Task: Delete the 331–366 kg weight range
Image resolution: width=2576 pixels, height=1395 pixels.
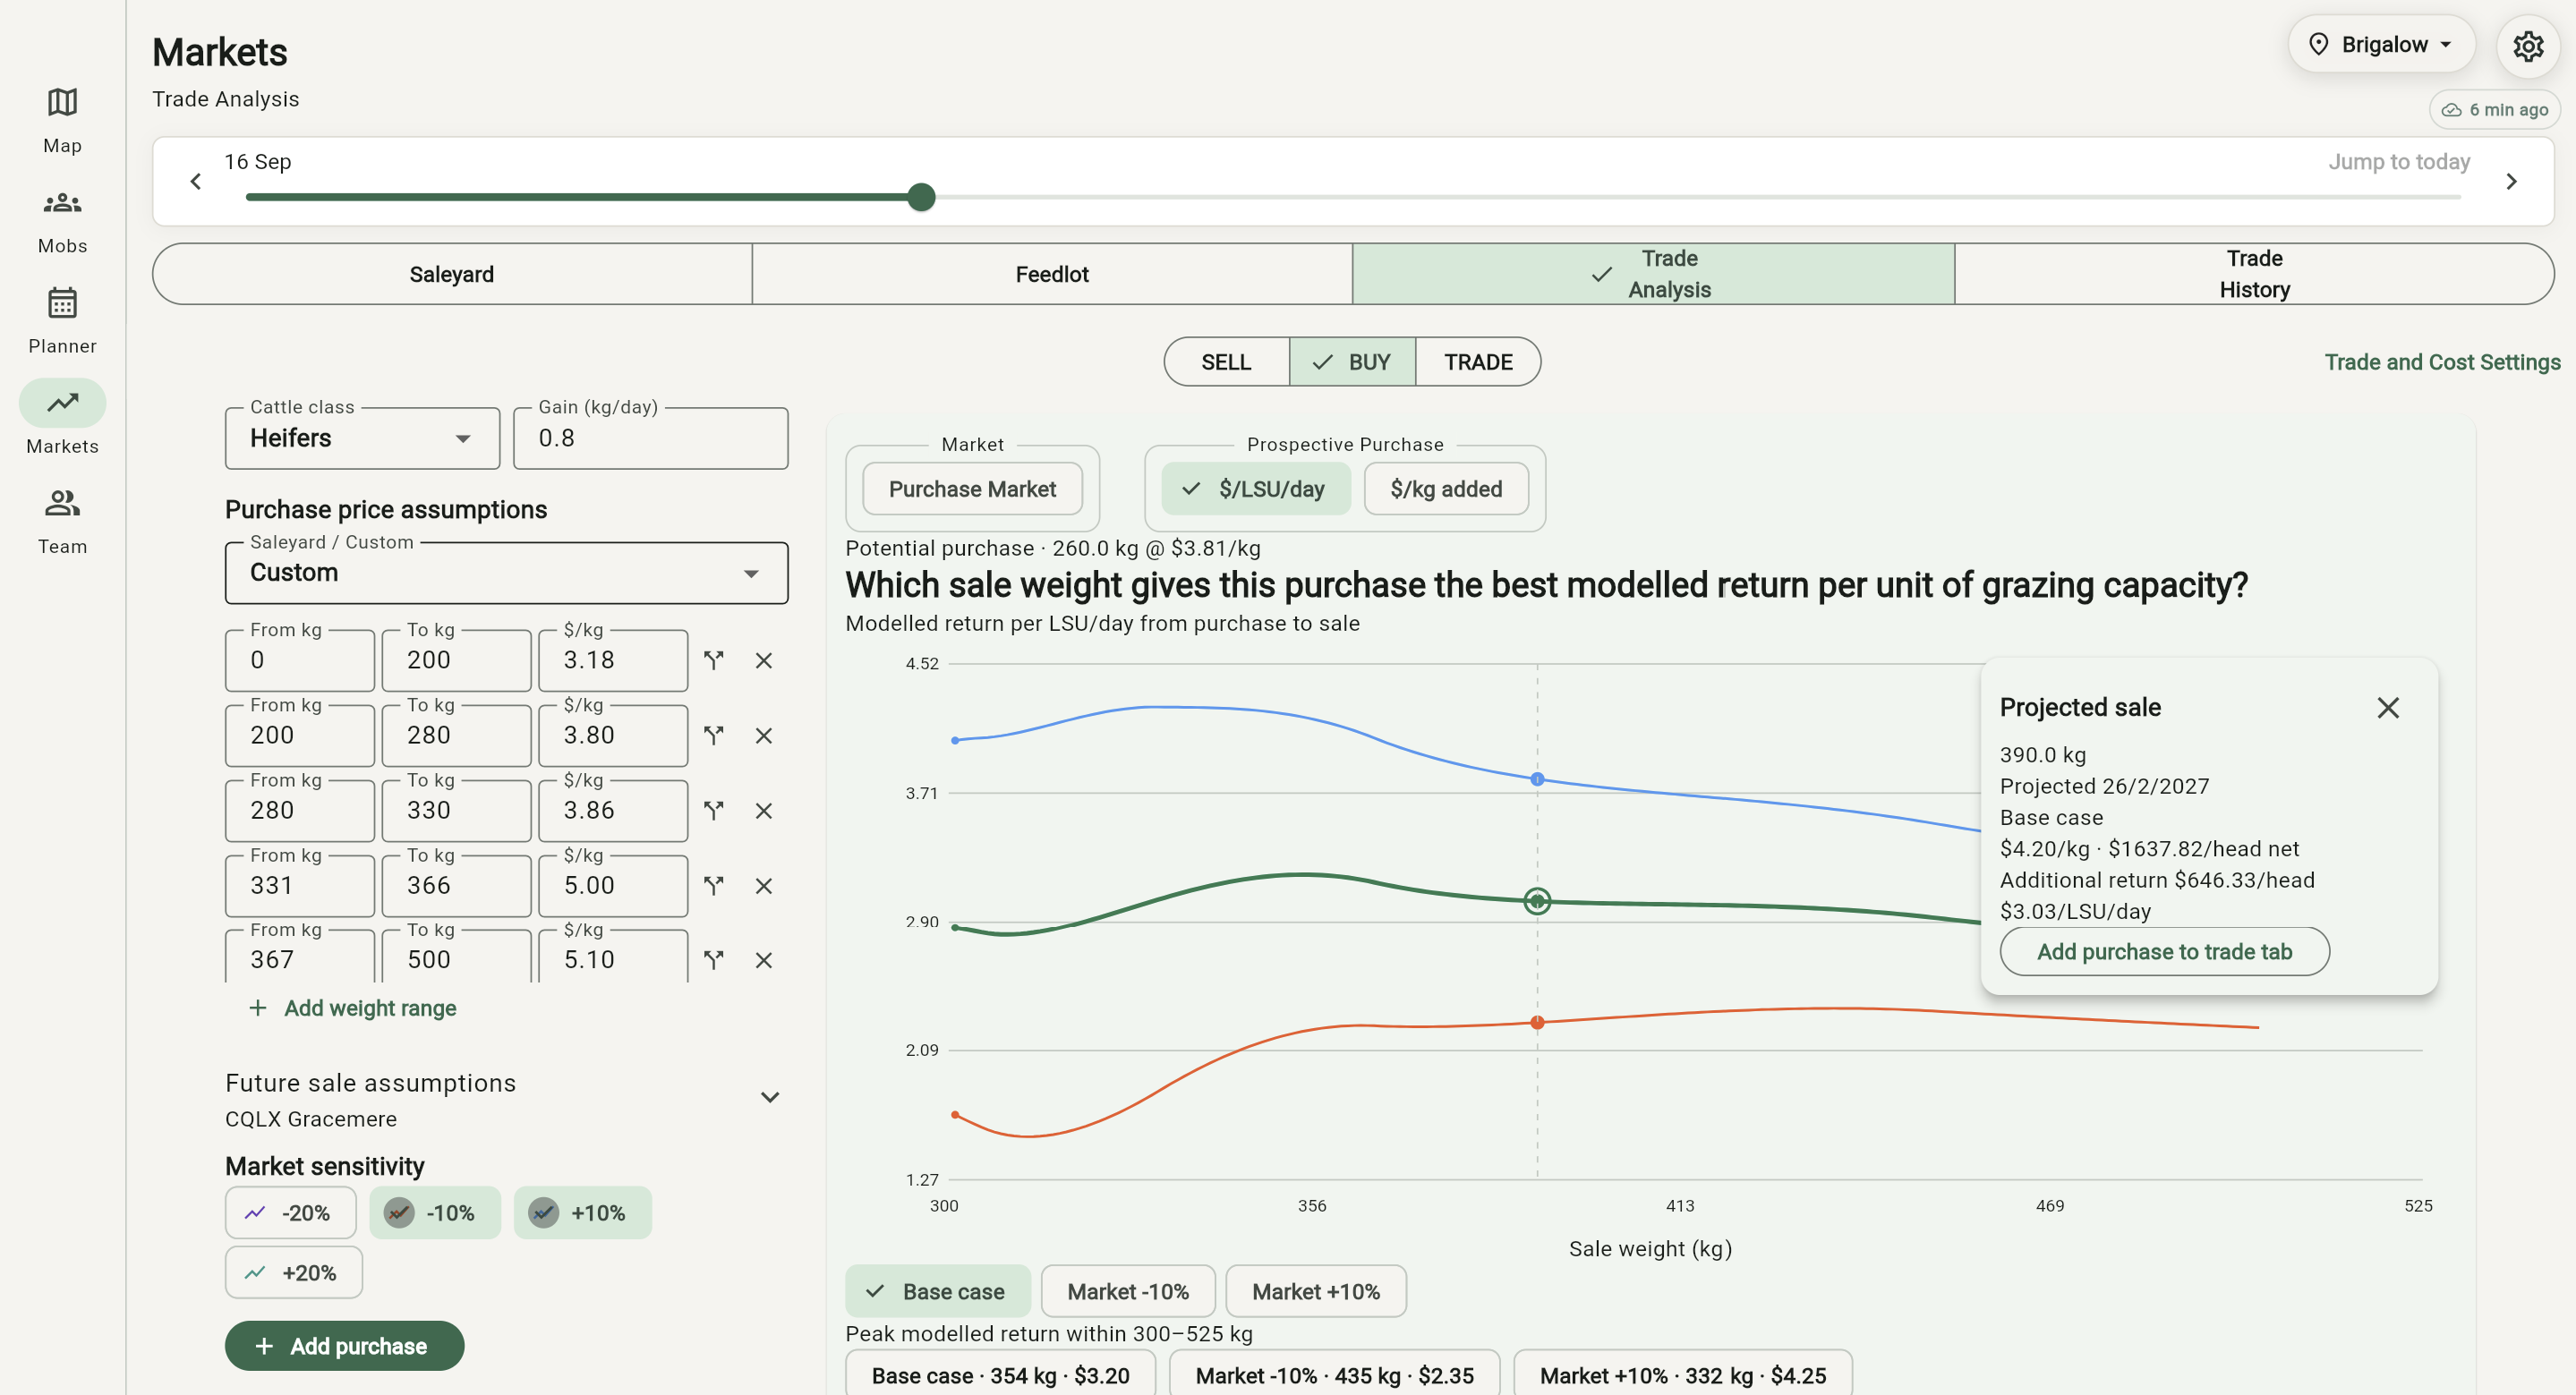Action: click(764, 885)
